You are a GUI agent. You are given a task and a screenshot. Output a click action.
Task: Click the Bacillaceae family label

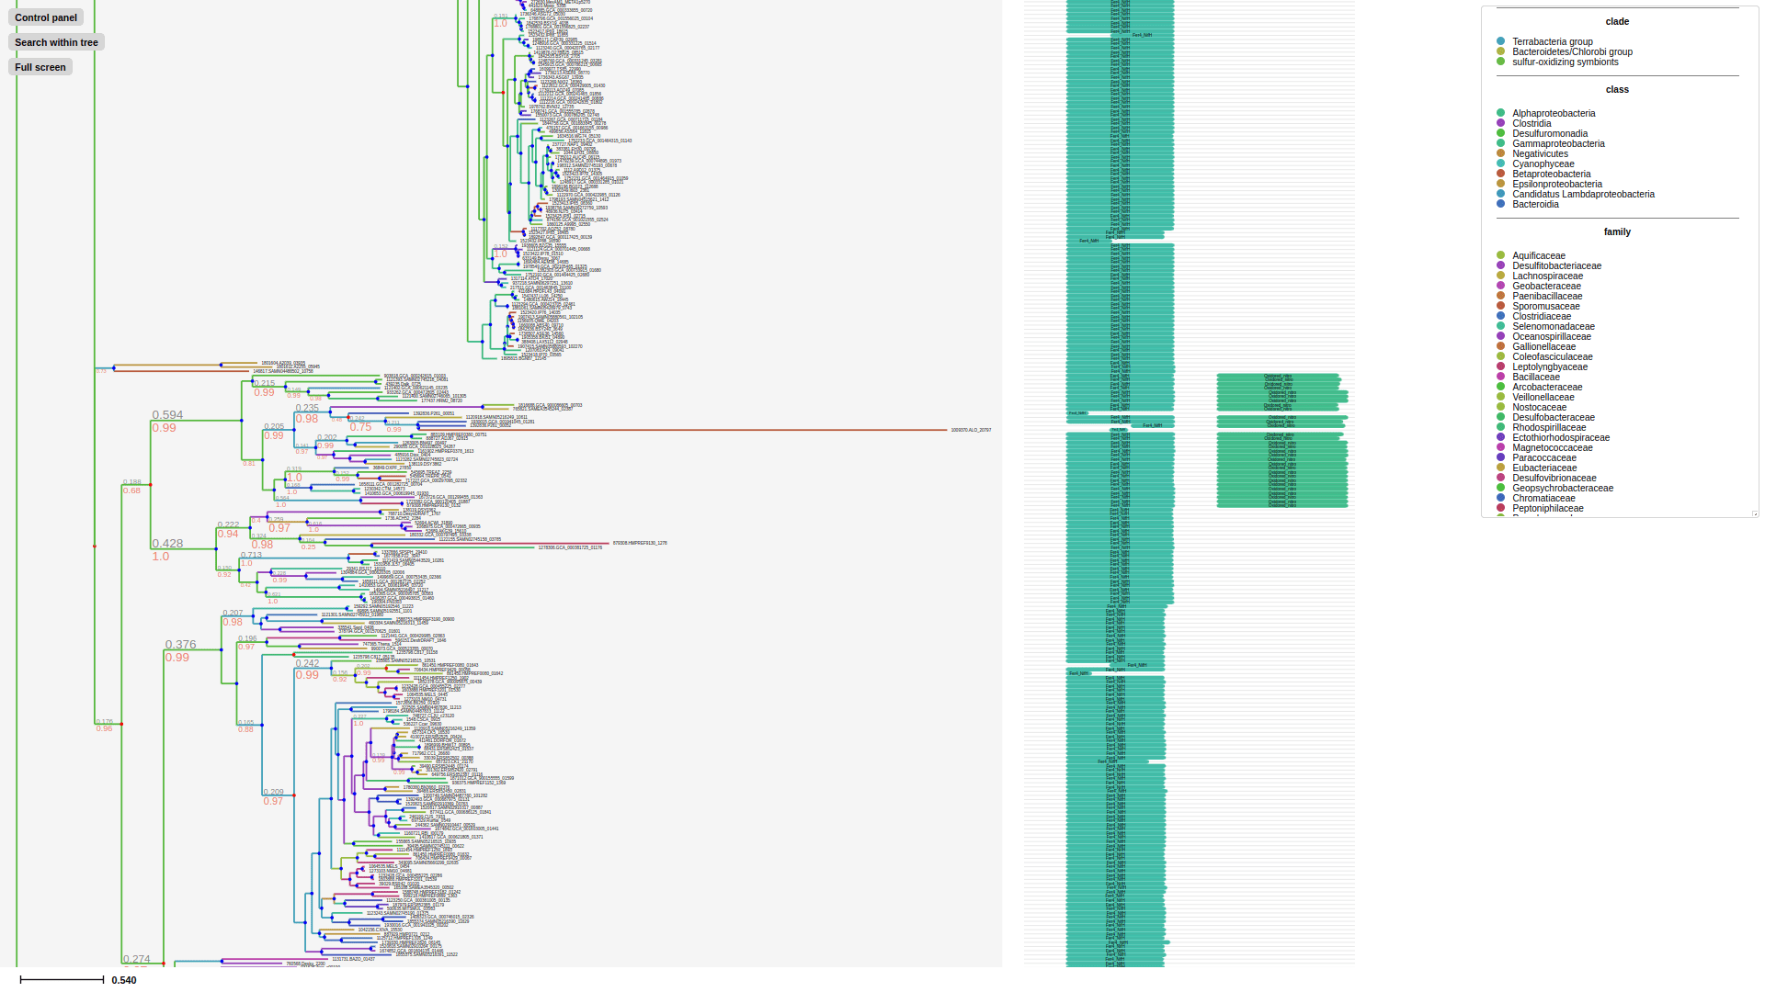click(1536, 377)
